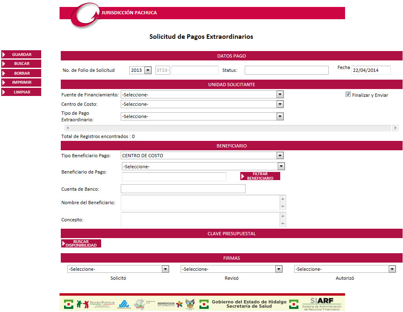Viewport: 403px width, 312px height.
Task: Click horizontal scrollbar right arrow
Action: click(395, 128)
